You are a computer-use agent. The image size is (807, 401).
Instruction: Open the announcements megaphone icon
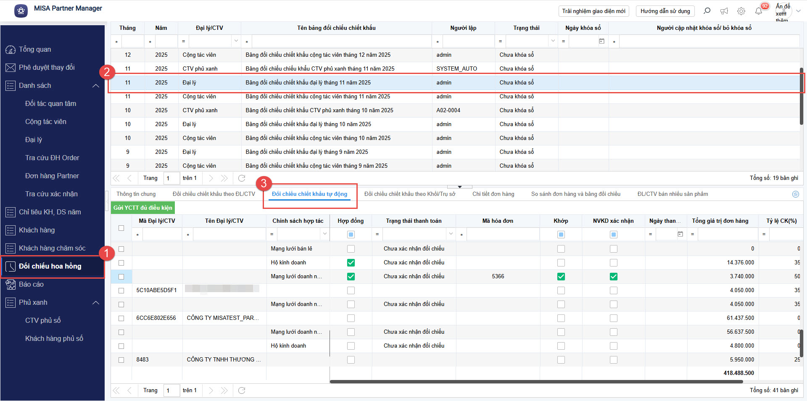pyautogui.click(x=724, y=11)
